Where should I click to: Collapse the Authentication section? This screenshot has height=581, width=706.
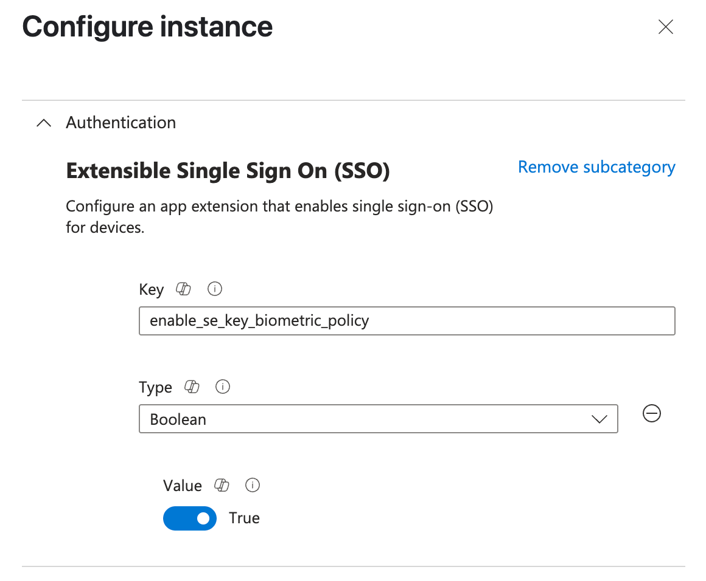[43, 122]
